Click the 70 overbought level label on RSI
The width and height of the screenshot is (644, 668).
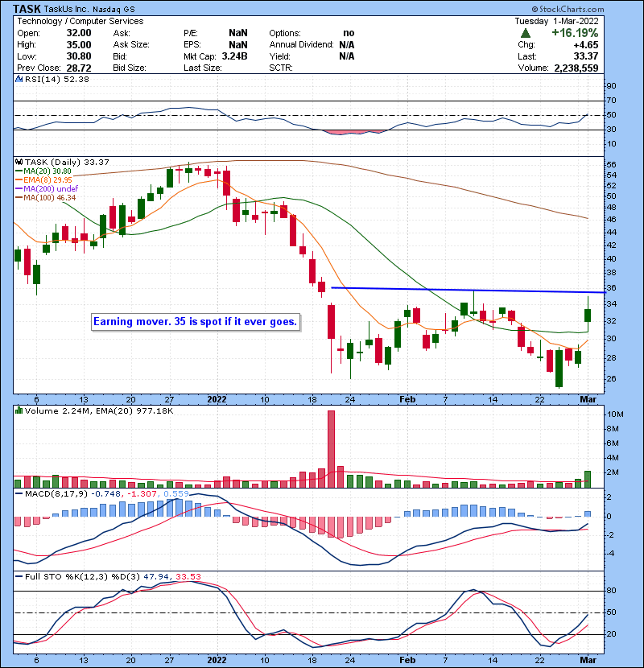click(611, 101)
